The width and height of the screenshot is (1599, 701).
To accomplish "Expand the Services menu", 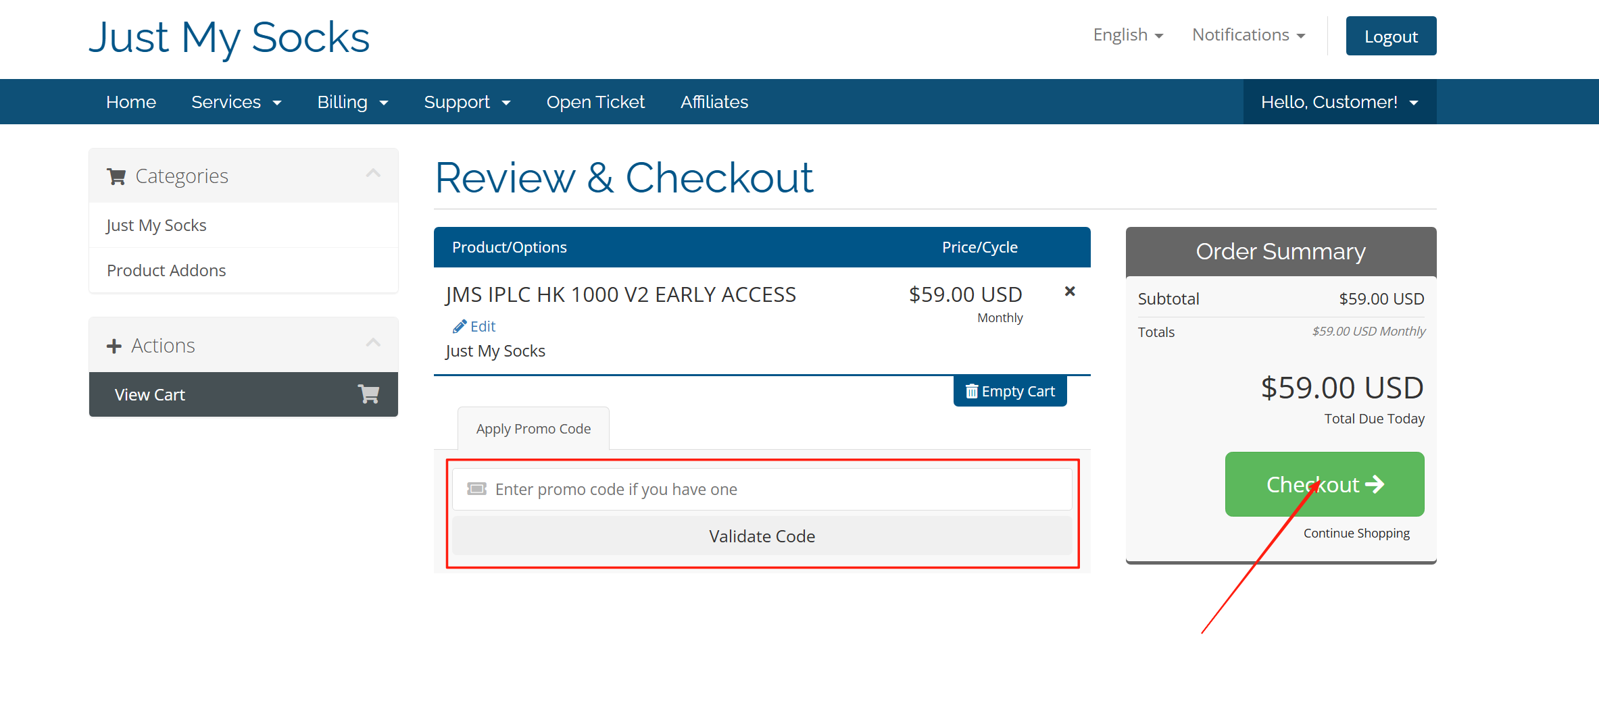I will click(x=236, y=102).
